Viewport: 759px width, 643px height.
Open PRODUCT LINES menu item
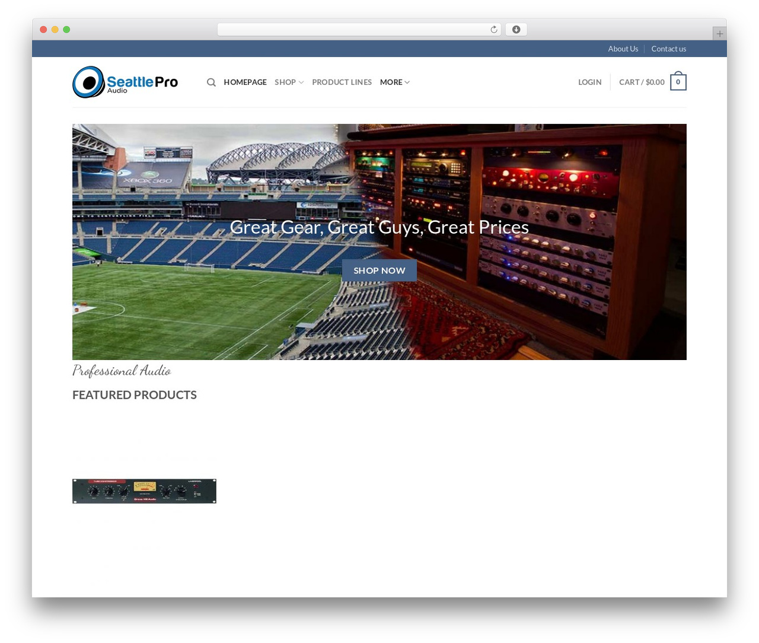pyautogui.click(x=342, y=82)
